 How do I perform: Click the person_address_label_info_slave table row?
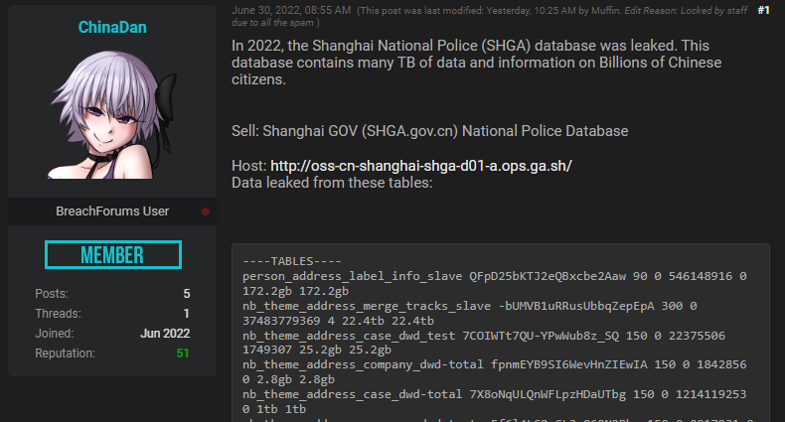point(495,284)
